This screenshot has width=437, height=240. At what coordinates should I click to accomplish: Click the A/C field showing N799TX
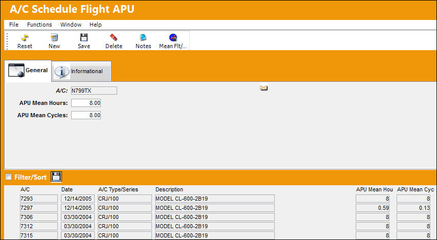pyautogui.click(x=94, y=91)
